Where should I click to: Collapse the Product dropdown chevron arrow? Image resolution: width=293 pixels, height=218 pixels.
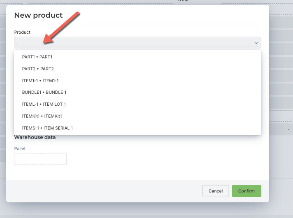256,43
